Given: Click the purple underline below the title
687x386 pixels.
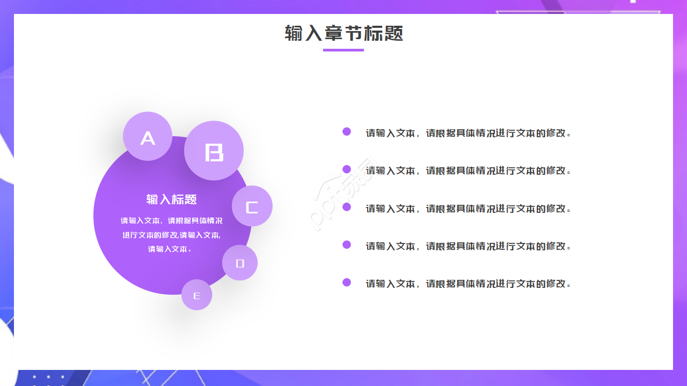Looking at the screenshot, I should [x=343, y=50].
